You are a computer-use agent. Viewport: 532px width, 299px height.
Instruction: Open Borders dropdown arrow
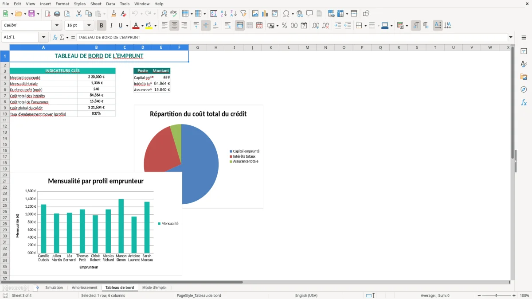pos(365,26)
